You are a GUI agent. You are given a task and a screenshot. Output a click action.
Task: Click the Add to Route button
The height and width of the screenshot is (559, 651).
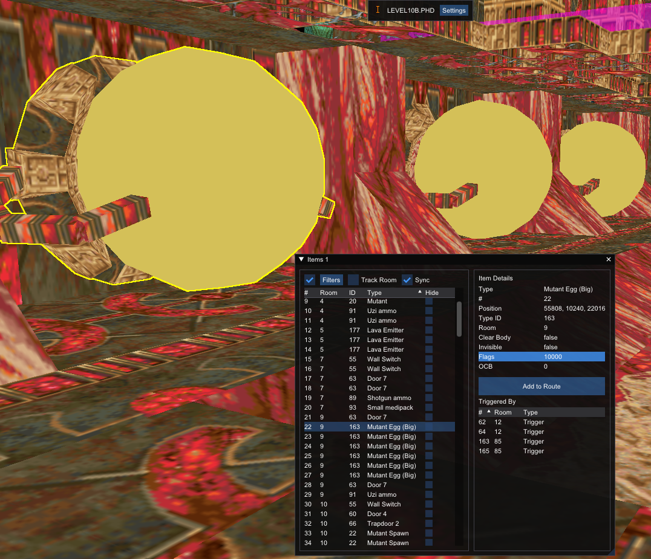coord(541,386)
